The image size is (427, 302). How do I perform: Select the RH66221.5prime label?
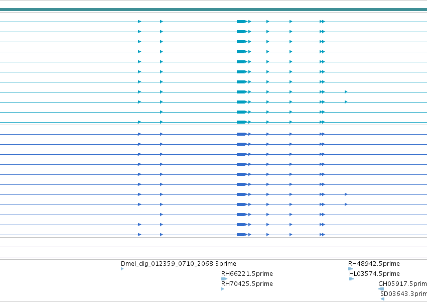[247, 274]
